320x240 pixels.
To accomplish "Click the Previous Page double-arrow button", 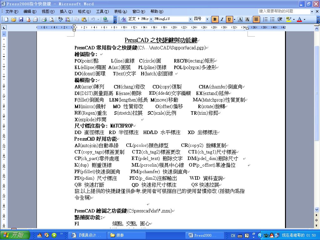I will (x=317, y=215).
